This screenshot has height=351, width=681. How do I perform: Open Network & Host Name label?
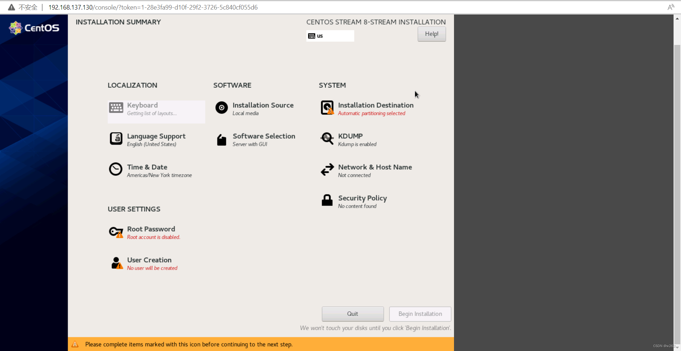[x=375, y=167]
